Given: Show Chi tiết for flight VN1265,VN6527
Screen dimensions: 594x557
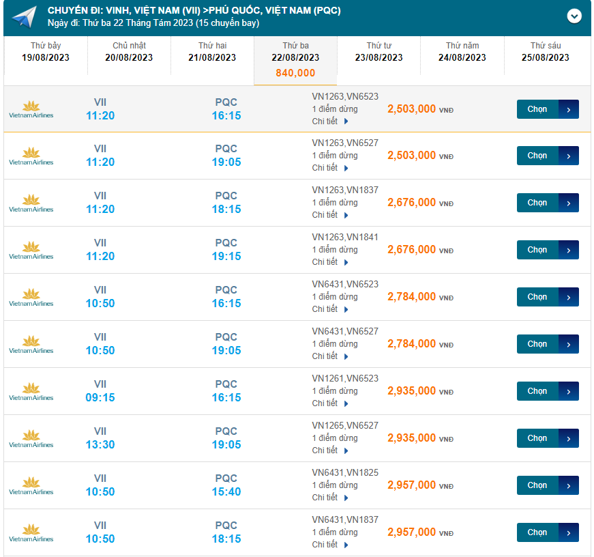Looking at the screenshot, I should [x=330, y=451].
